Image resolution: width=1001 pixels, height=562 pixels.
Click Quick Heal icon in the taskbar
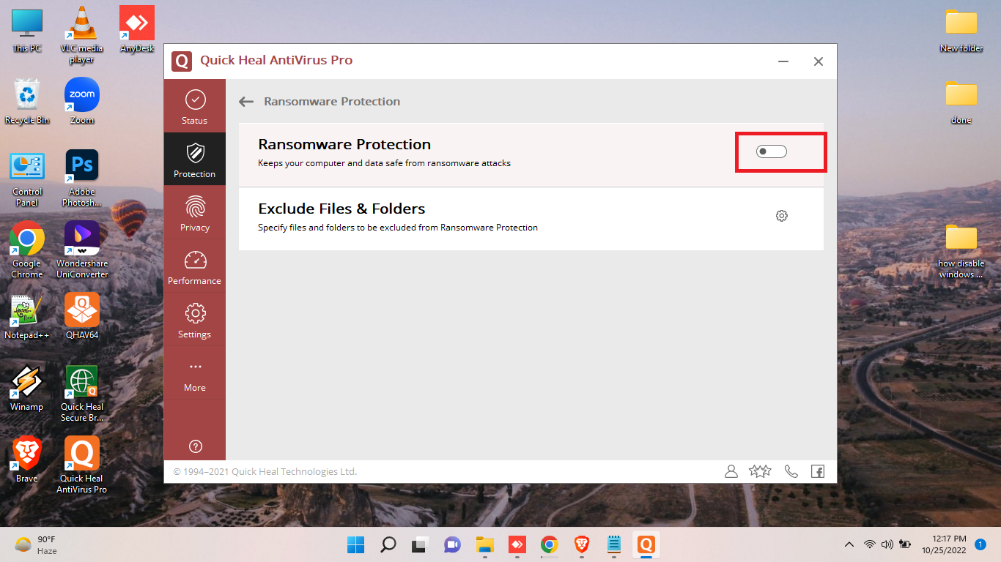tap(646, 544)
